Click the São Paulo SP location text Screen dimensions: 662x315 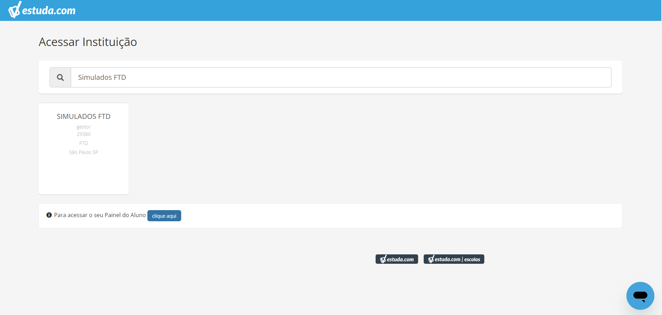tap(84, 152)
